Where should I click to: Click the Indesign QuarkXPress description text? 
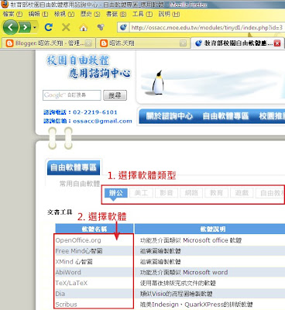(196, 305)
